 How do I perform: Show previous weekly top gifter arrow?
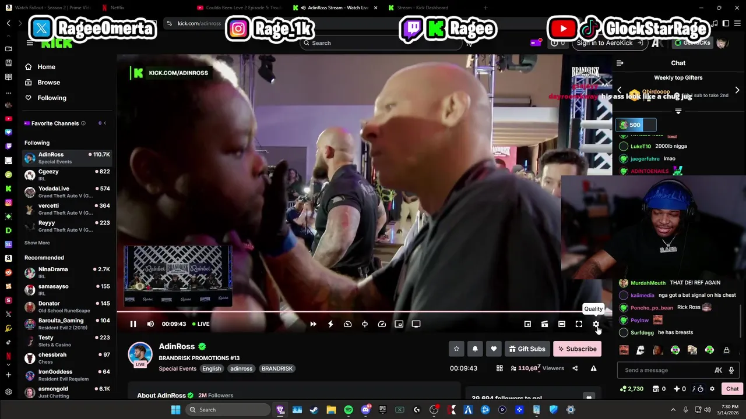pos(620,90)
